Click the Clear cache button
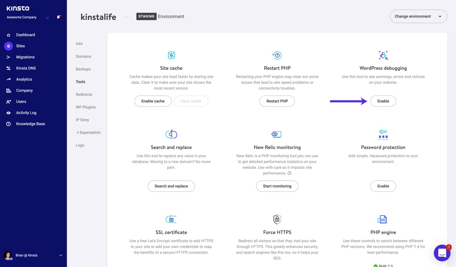 coord(191,101)
